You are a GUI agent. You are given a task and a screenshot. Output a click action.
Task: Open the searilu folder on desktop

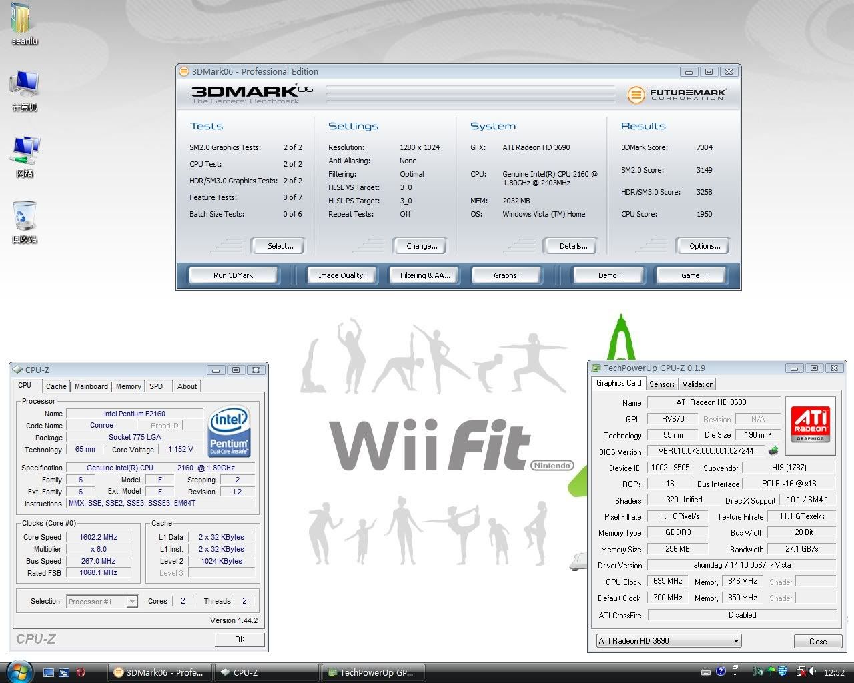click(x=24, y=25)
